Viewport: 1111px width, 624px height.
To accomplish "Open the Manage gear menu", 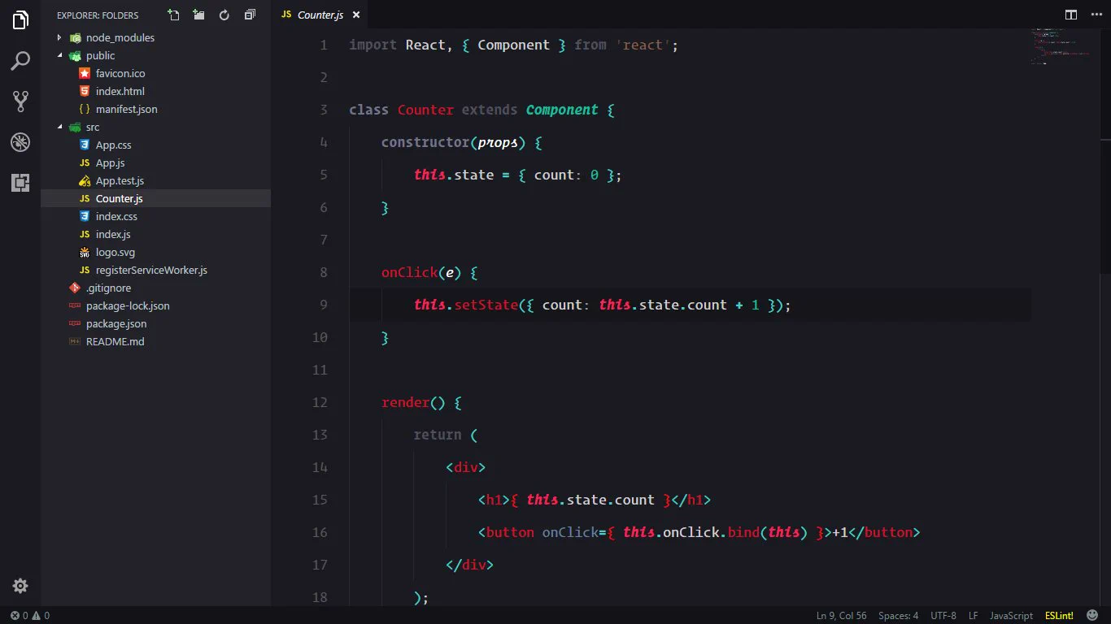I will (20, 586).
